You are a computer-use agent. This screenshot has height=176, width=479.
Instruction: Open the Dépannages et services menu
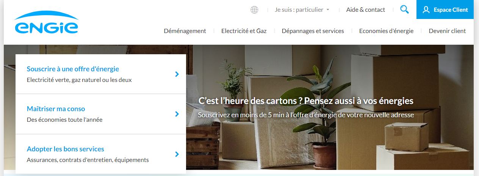tap(313, 31)
